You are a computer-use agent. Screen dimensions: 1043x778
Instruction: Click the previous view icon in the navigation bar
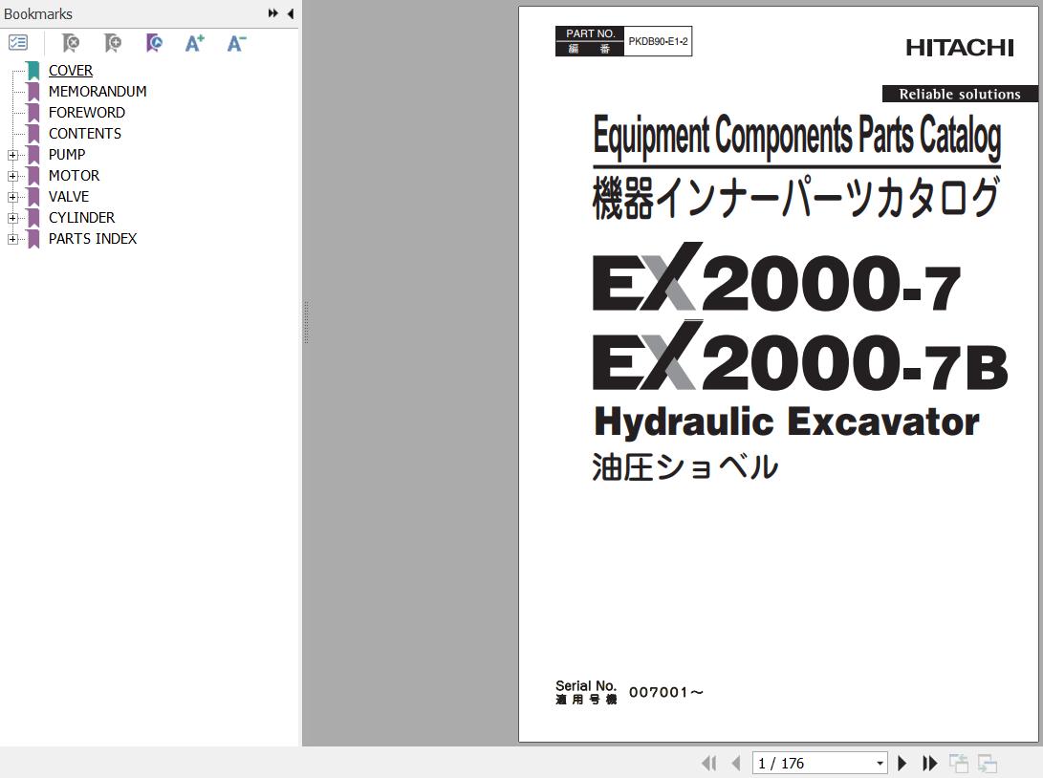click(x=959, y=763)
